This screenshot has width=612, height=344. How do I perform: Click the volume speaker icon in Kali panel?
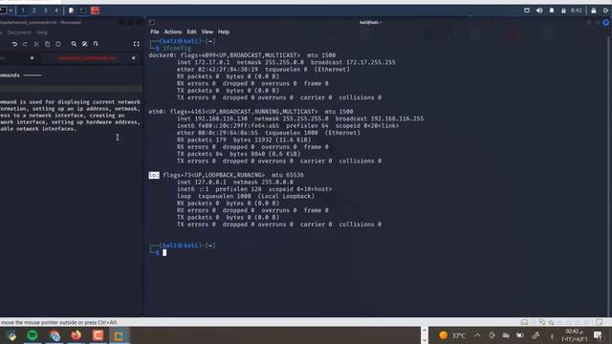click(x=539, y=11)
